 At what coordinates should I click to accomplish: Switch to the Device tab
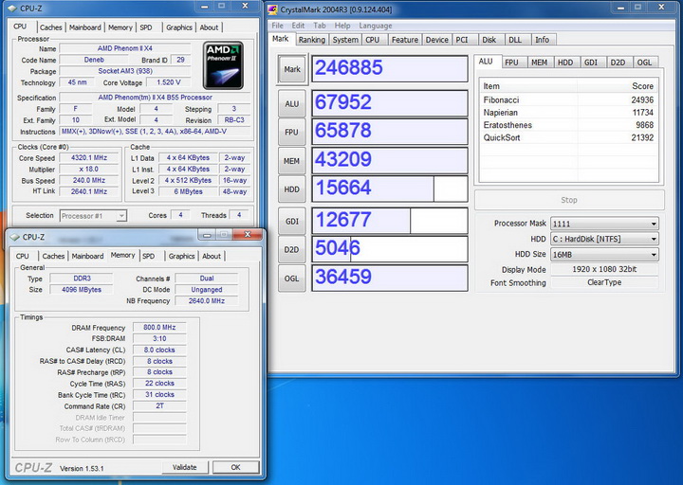tap(437, 40)
